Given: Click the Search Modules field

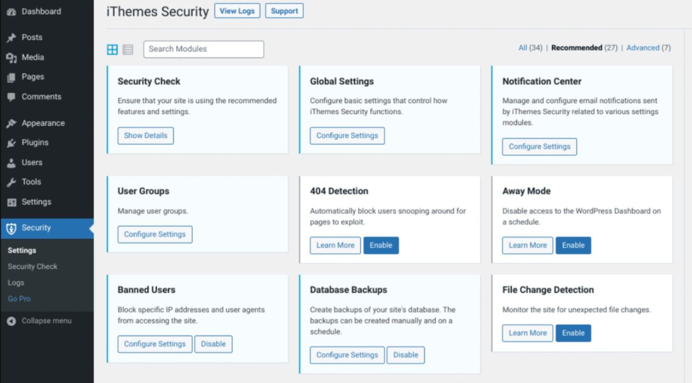Looking at the screenshot, I should tap(204, 49).
